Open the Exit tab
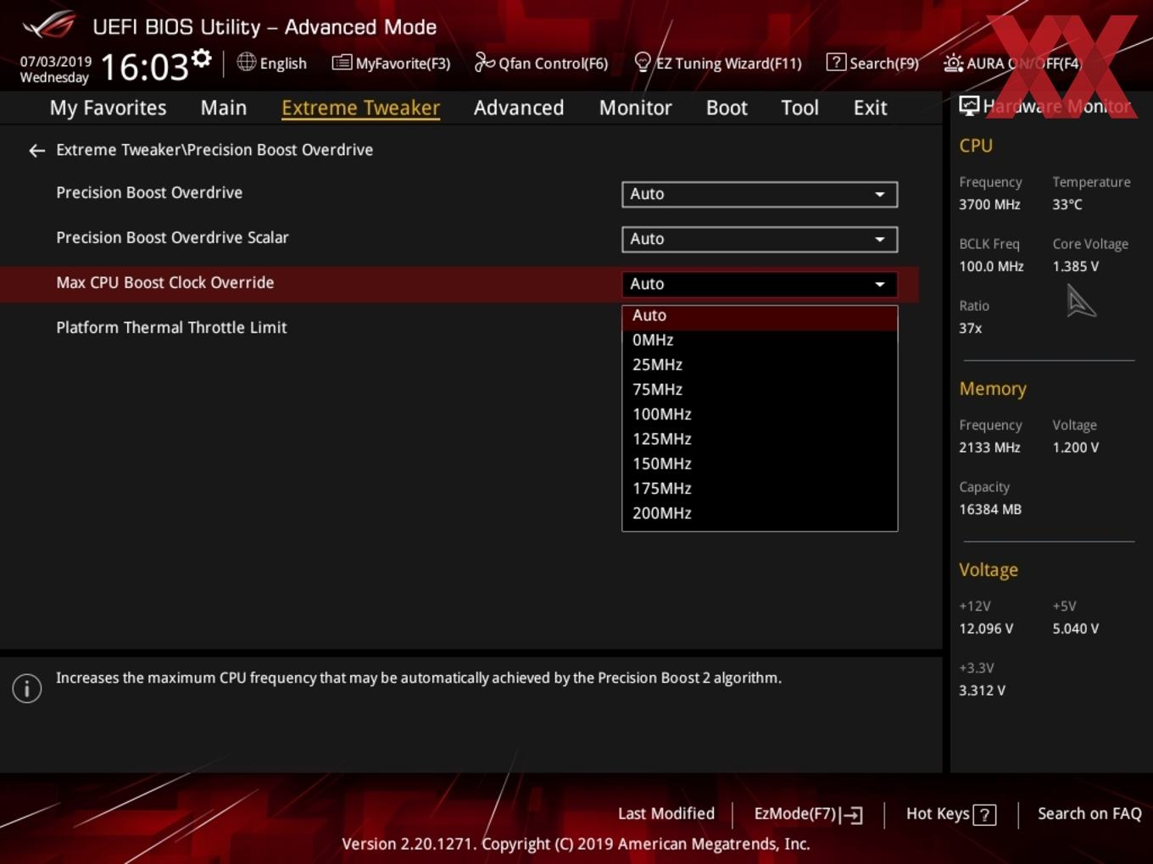1153x864 pixels. 870,108
